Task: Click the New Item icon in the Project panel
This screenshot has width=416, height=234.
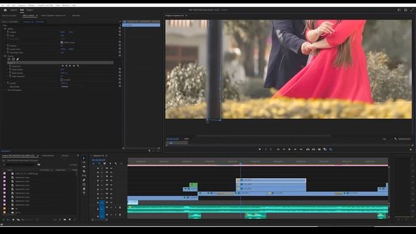Action: [70, 220]
